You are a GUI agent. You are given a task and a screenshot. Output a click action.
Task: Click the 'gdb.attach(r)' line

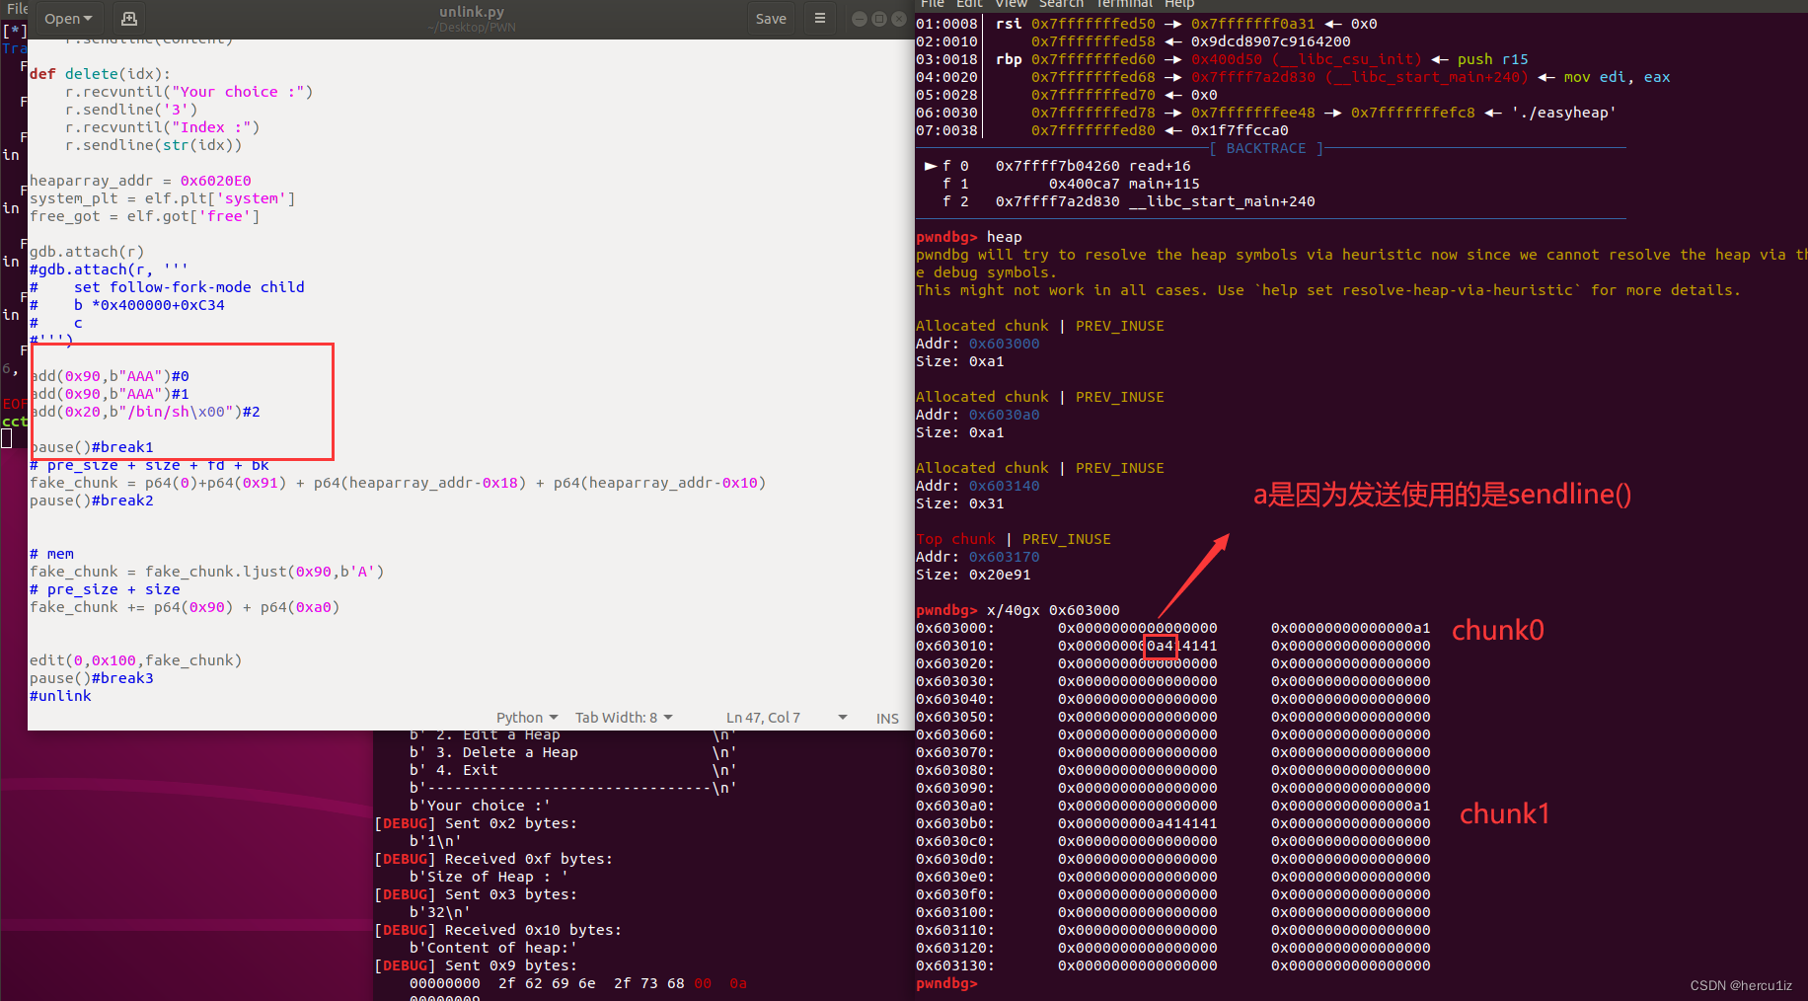point(87,252)
